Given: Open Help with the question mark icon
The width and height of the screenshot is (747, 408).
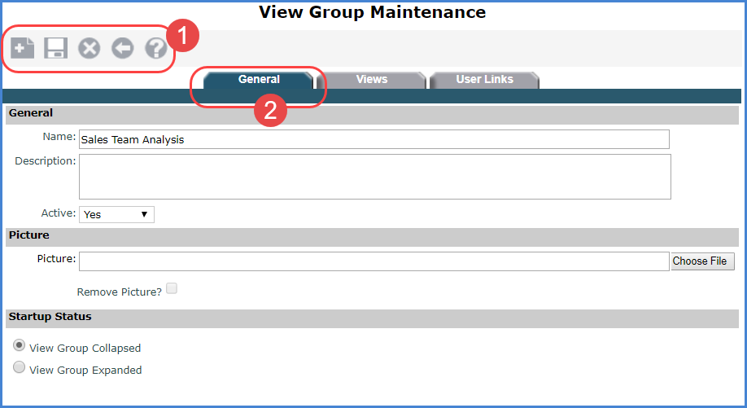Looking at the screenshot, I should click(155, 49).
